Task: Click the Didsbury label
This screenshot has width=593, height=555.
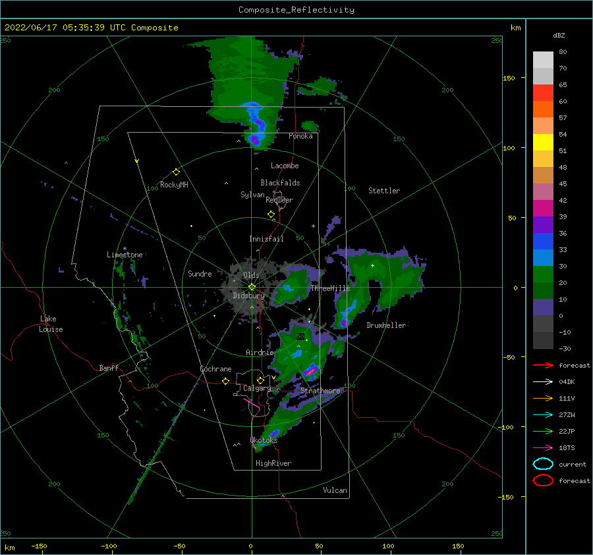Action: pos(249,296)
